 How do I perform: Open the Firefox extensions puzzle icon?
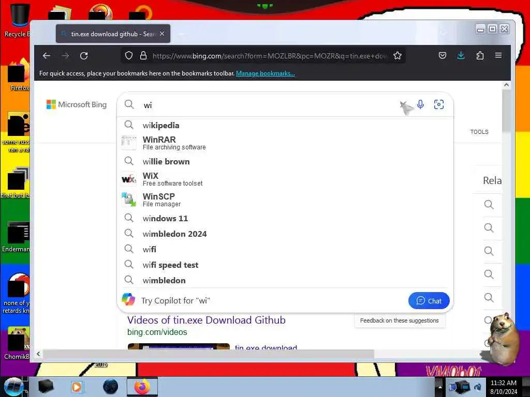(480, 56)
